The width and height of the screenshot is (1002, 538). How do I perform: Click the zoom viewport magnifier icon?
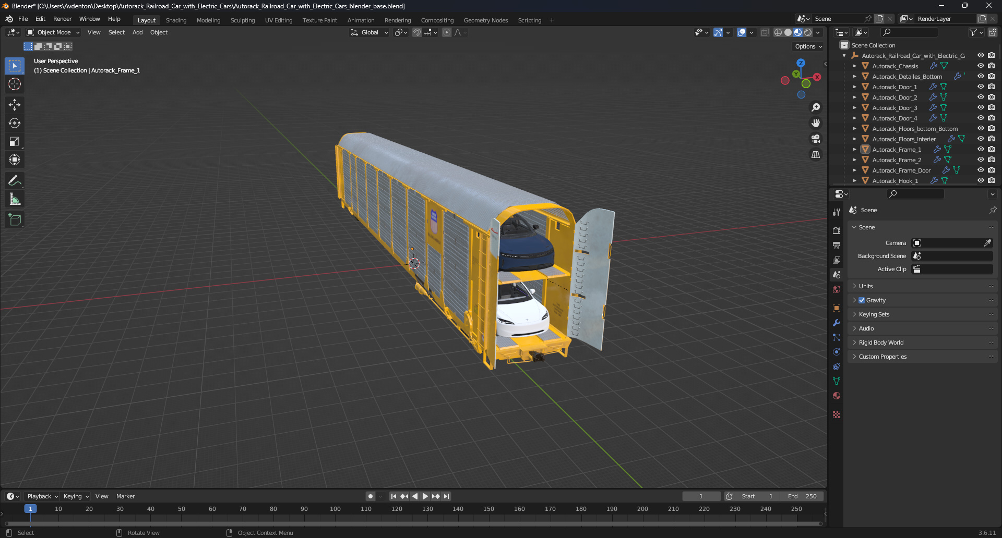point(816,107)
